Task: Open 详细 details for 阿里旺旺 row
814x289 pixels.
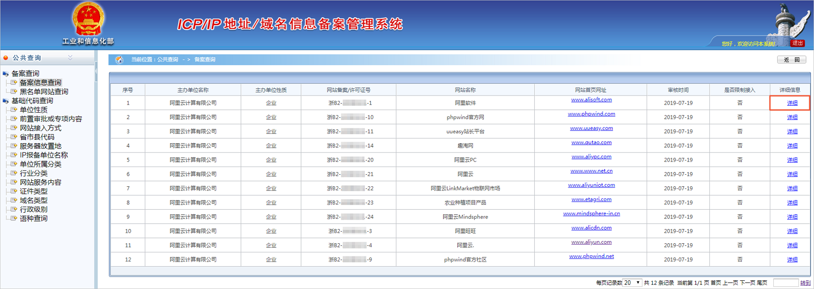Action: pyautogui.click(x=792, y=231)
